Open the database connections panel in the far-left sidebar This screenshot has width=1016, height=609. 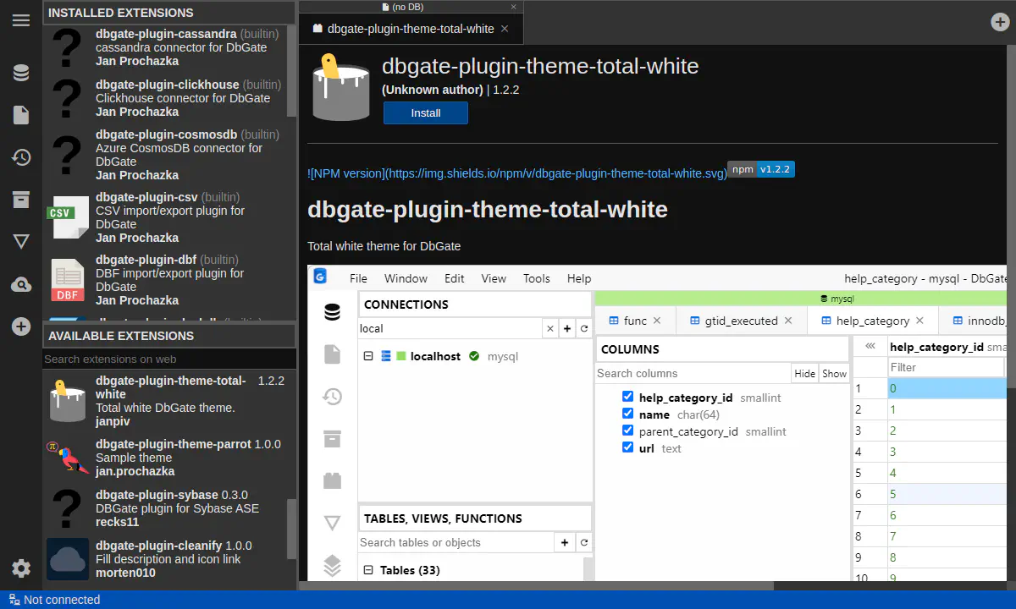(21, 73)
